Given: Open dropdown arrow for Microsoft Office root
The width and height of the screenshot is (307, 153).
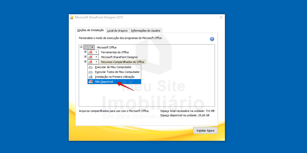Looking at the screenshot, I should point(92,47).
